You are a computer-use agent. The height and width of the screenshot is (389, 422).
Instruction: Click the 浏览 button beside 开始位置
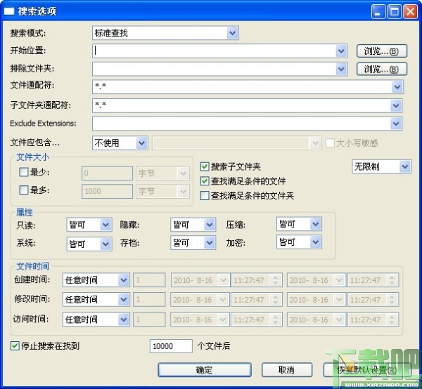tap(382, 51)
